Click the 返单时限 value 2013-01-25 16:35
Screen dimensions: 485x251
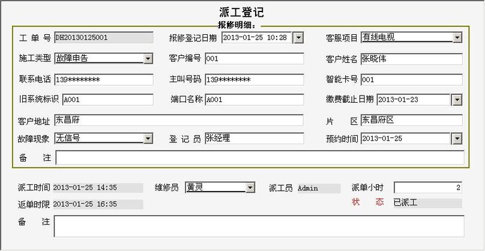click(x=98, y=204)
